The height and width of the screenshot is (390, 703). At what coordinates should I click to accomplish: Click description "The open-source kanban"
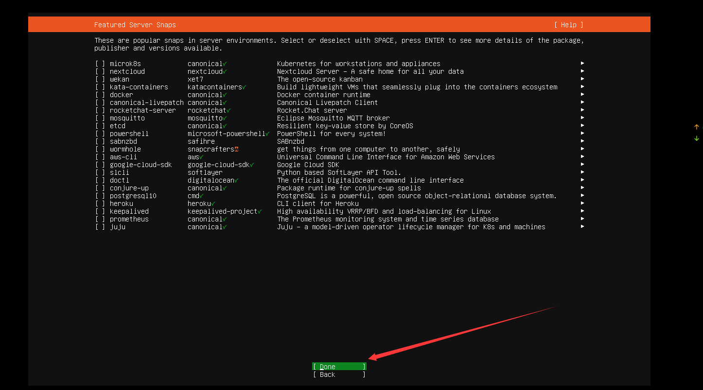(320, 79)
